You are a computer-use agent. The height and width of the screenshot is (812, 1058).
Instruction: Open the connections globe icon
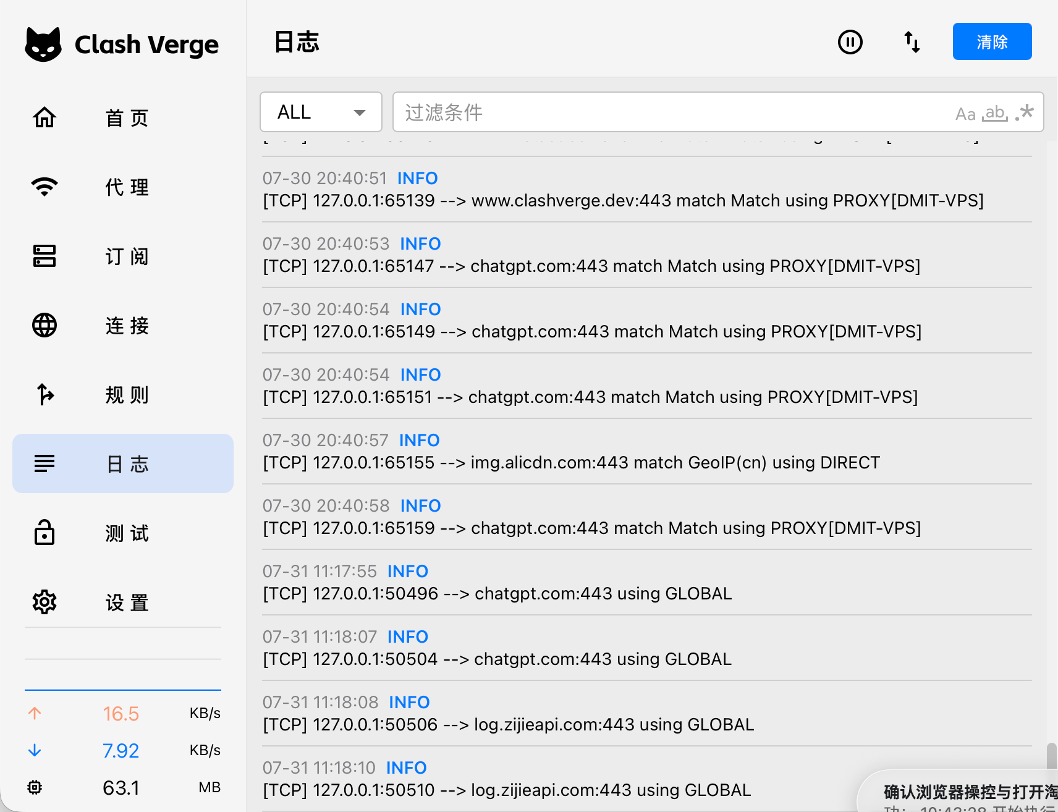pyautogui.click(x=44, y=325)
